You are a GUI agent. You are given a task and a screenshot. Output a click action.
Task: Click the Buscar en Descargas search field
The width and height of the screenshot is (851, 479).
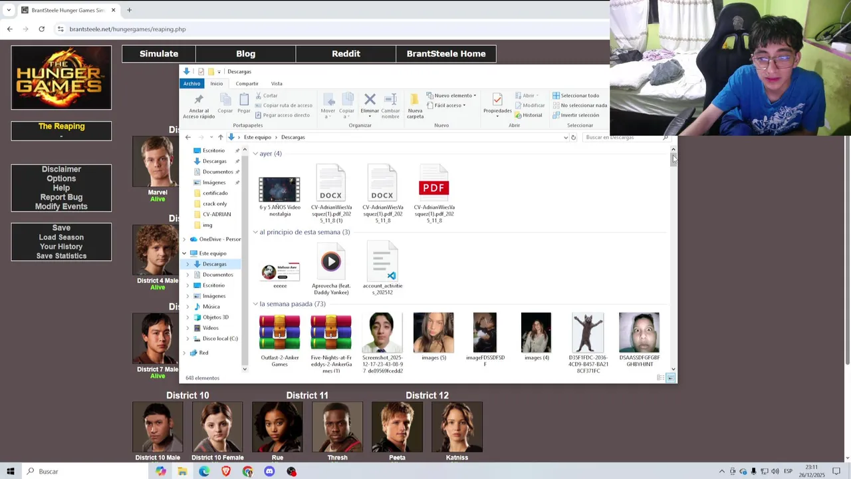[626, 138]
